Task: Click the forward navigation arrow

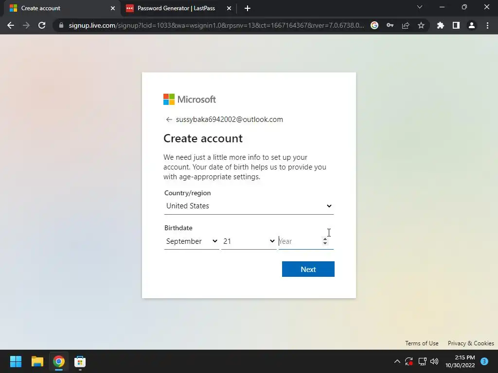Action: [x=26, y=25]
